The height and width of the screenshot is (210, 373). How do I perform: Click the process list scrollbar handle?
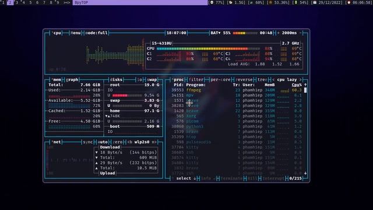(305, 90)
